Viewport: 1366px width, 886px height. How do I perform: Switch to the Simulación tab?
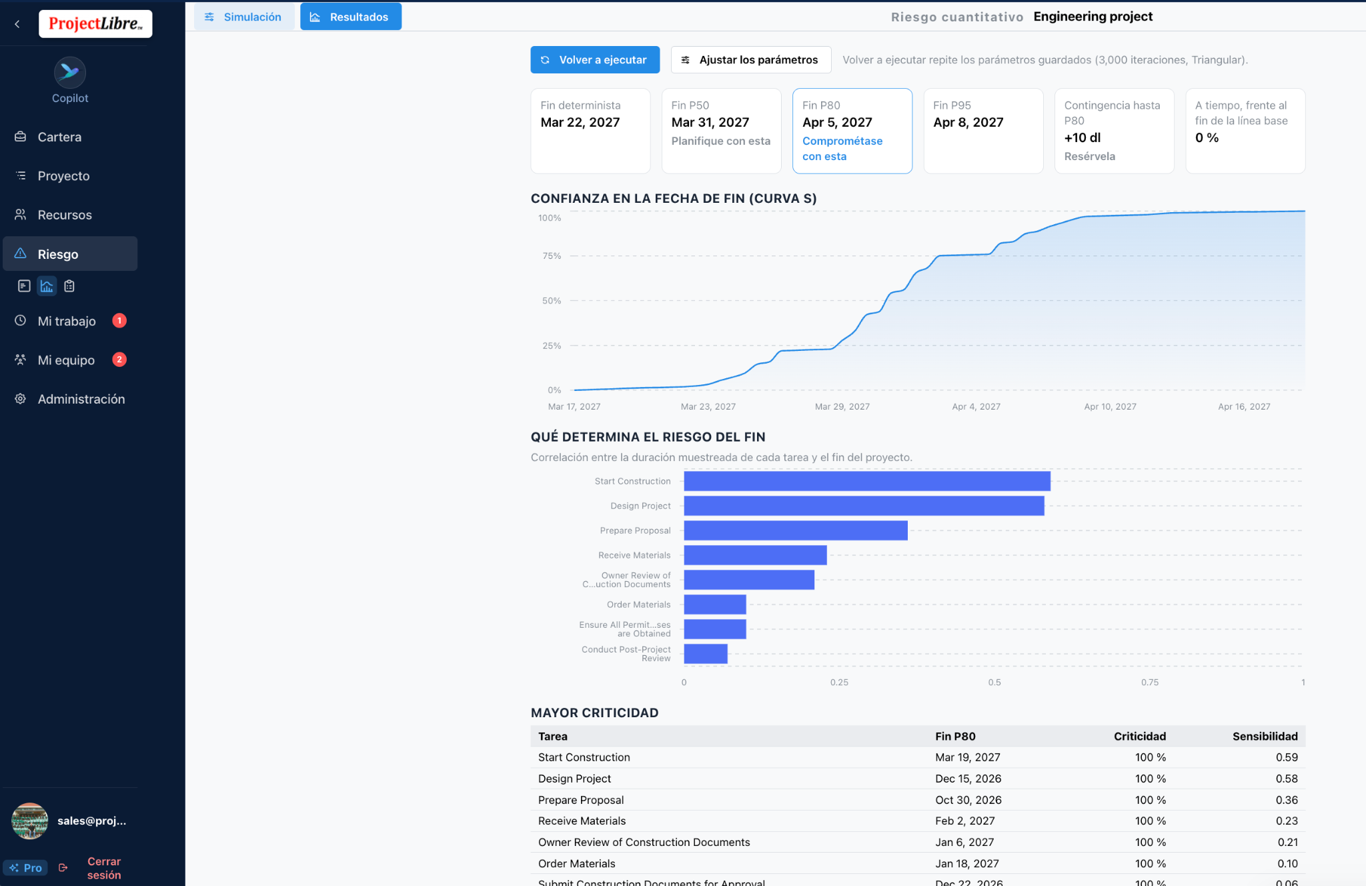(x=243, y=17)
